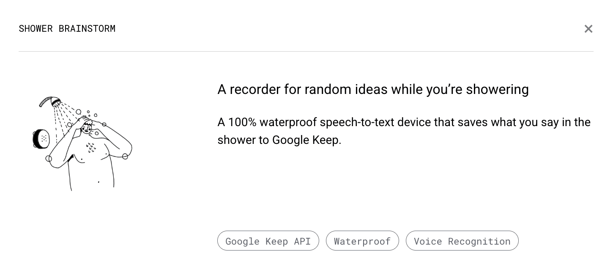Toggle the Waterproof chip selection

362,241
